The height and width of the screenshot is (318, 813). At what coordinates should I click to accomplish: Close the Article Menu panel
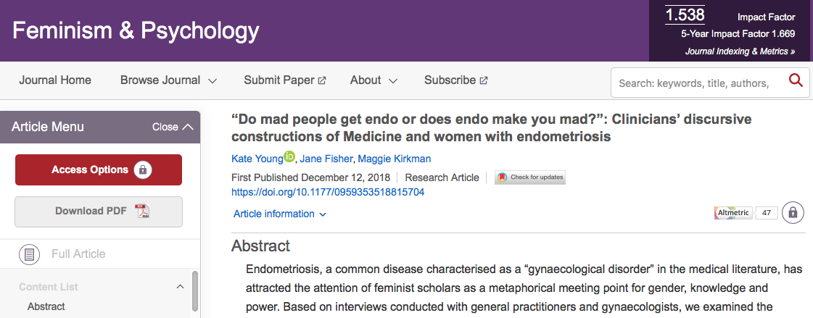point(173,127)
